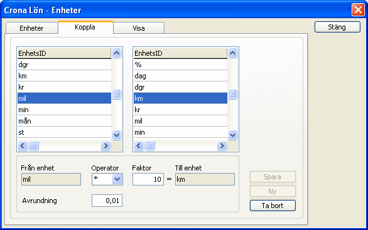Select st in the left unit list

click(x=64, y=132)
